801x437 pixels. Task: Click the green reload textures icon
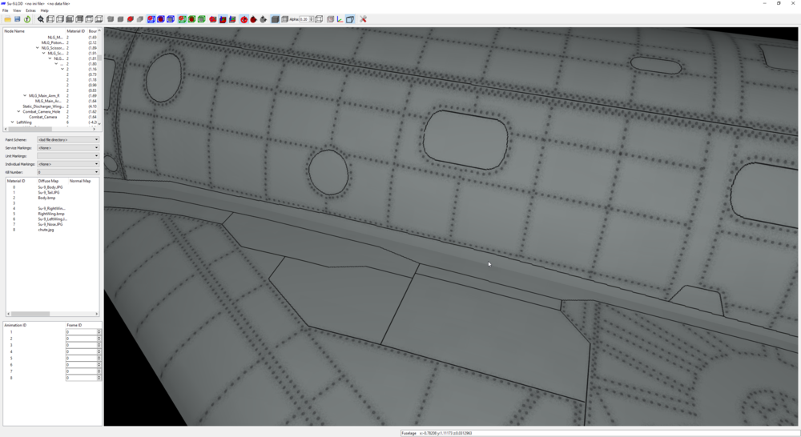27,19
